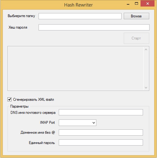The image size is (157, 158).
Task: Click the folder path input field
Action: tap(80, 16)
